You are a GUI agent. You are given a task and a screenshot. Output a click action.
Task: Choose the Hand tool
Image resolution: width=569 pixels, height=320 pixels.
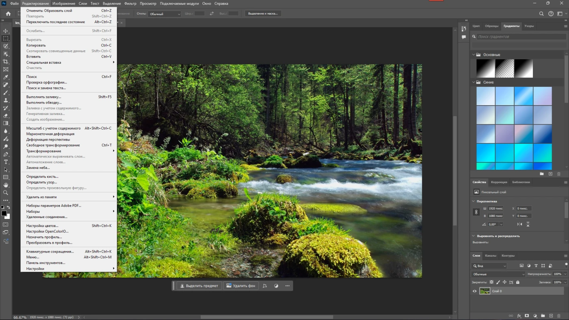pyautogui.click(x=6, y=185)
